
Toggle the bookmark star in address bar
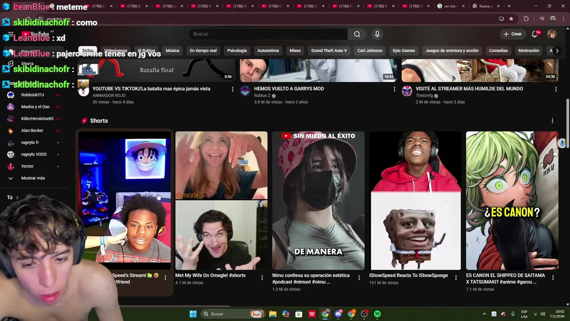click(511, 19)
